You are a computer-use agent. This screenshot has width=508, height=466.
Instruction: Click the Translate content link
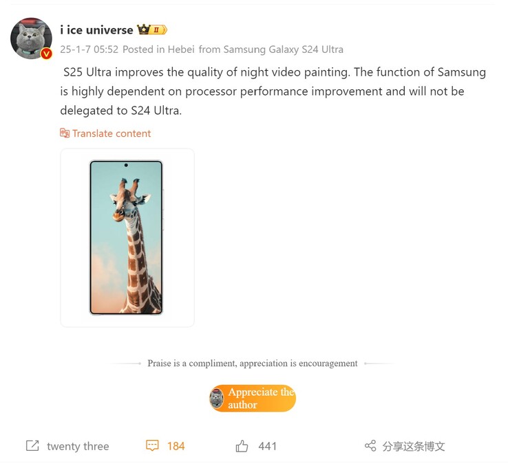click(112, 133)
